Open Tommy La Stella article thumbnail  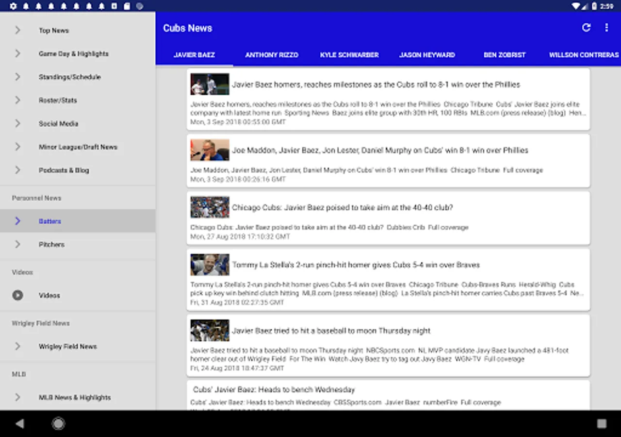pos(210,265)
